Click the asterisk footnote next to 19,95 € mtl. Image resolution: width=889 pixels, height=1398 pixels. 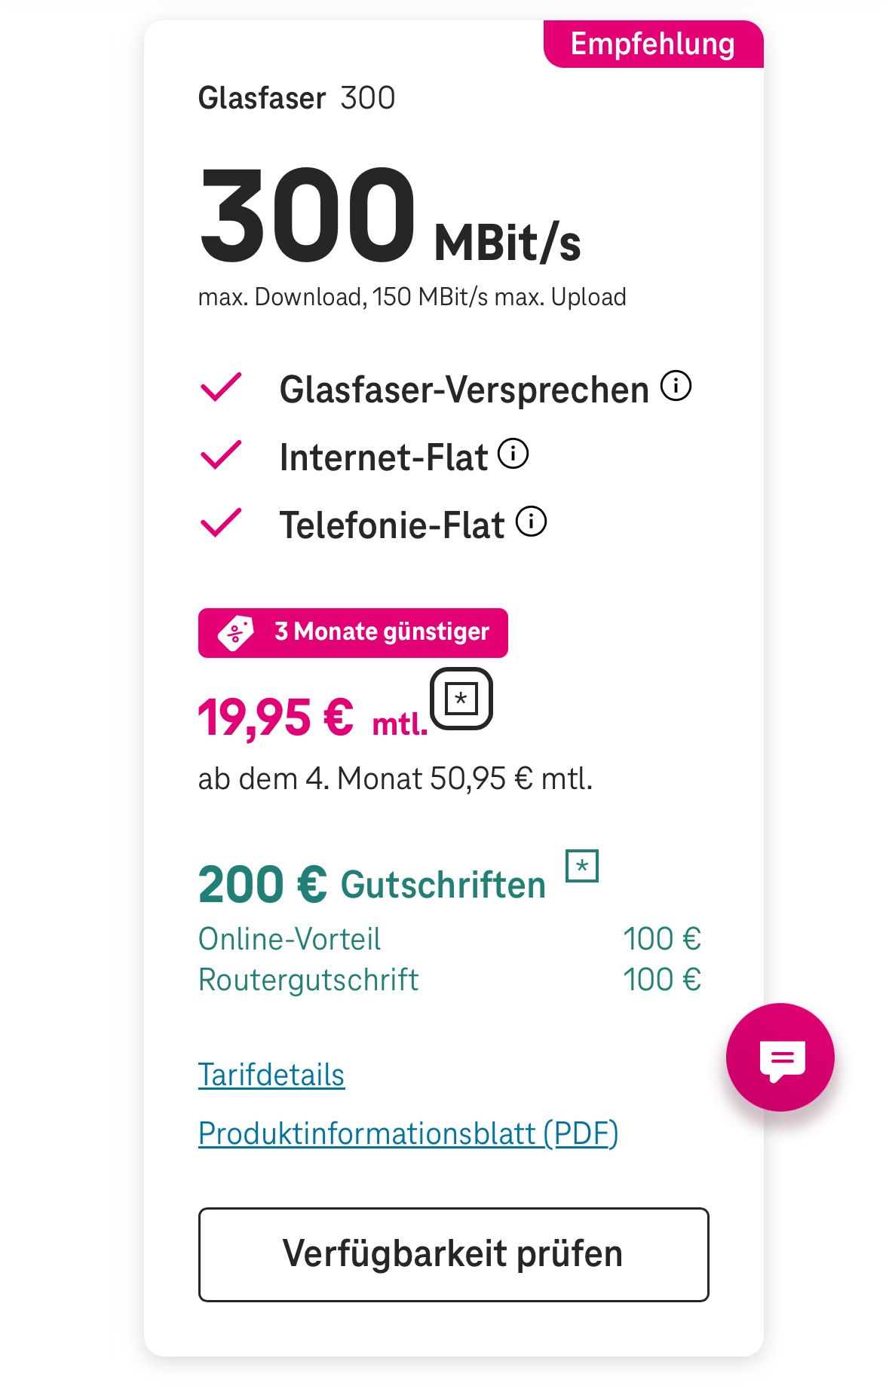pyautogui.click(x=461, y=699)
